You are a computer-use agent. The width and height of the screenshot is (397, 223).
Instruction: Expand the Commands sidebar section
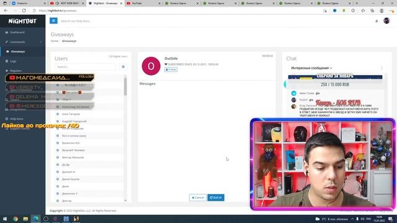click(x=23, y=42)
